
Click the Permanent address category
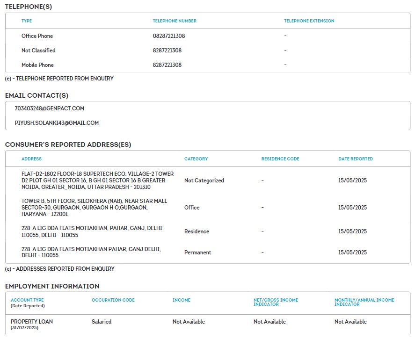(197, 253)
